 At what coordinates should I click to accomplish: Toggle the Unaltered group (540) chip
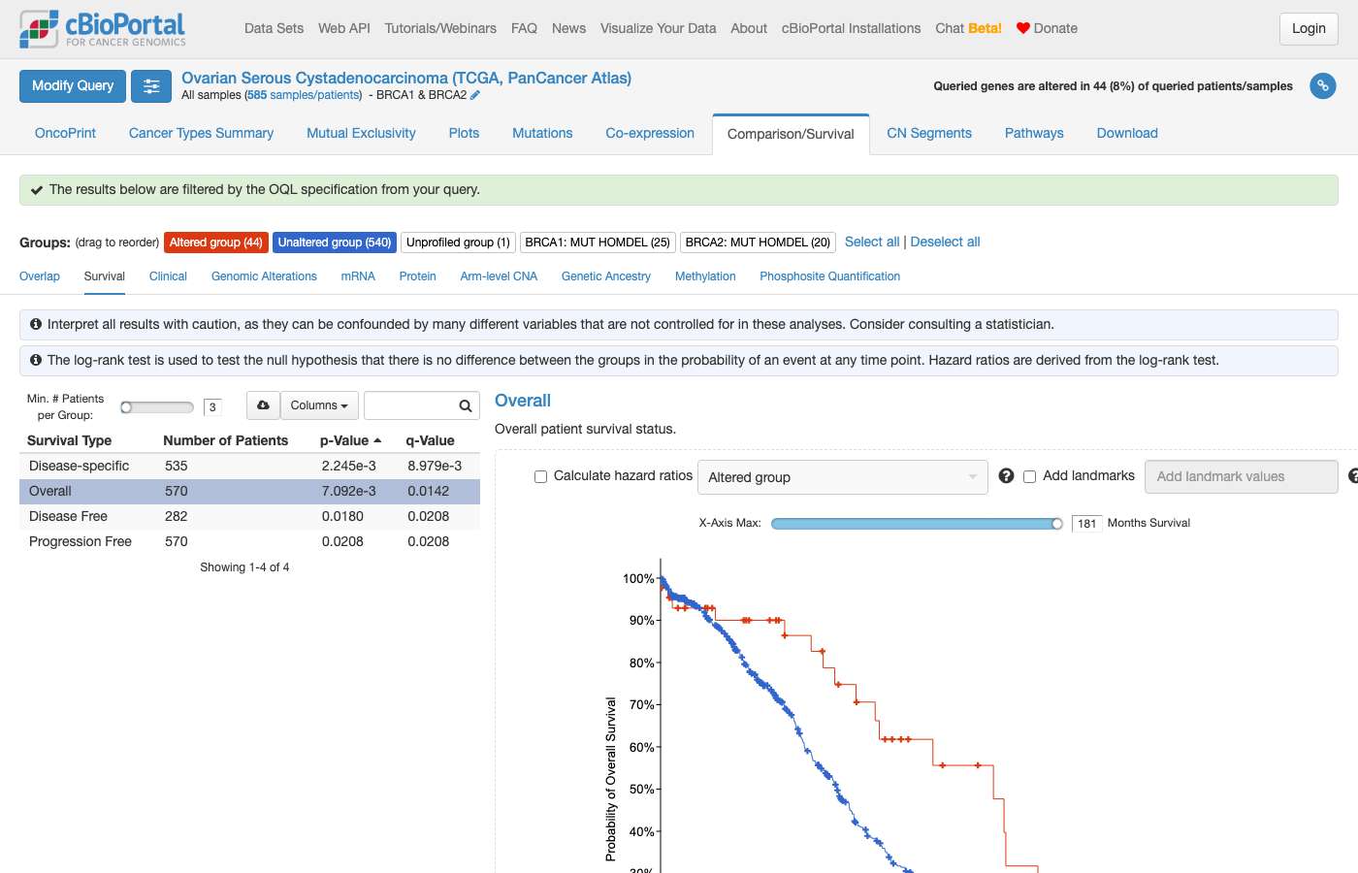335,242
